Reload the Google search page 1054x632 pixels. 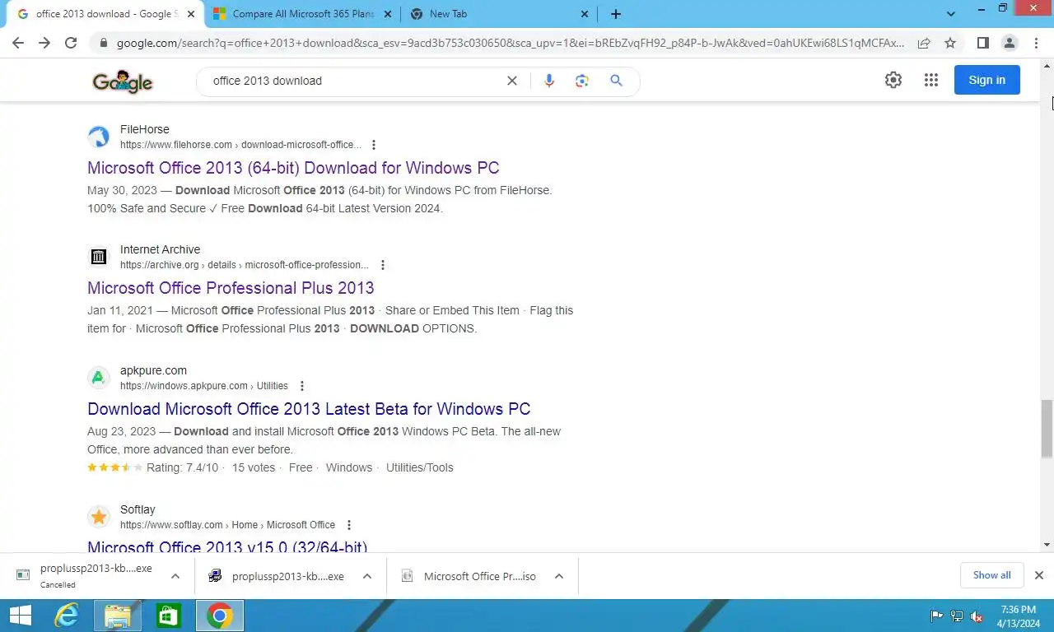click(71, 43)
